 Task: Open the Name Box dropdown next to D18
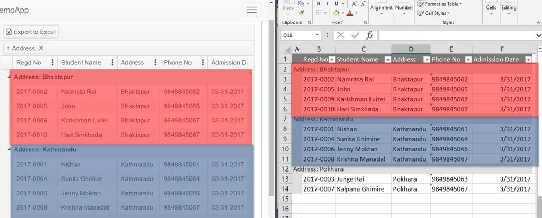[318, 35]
